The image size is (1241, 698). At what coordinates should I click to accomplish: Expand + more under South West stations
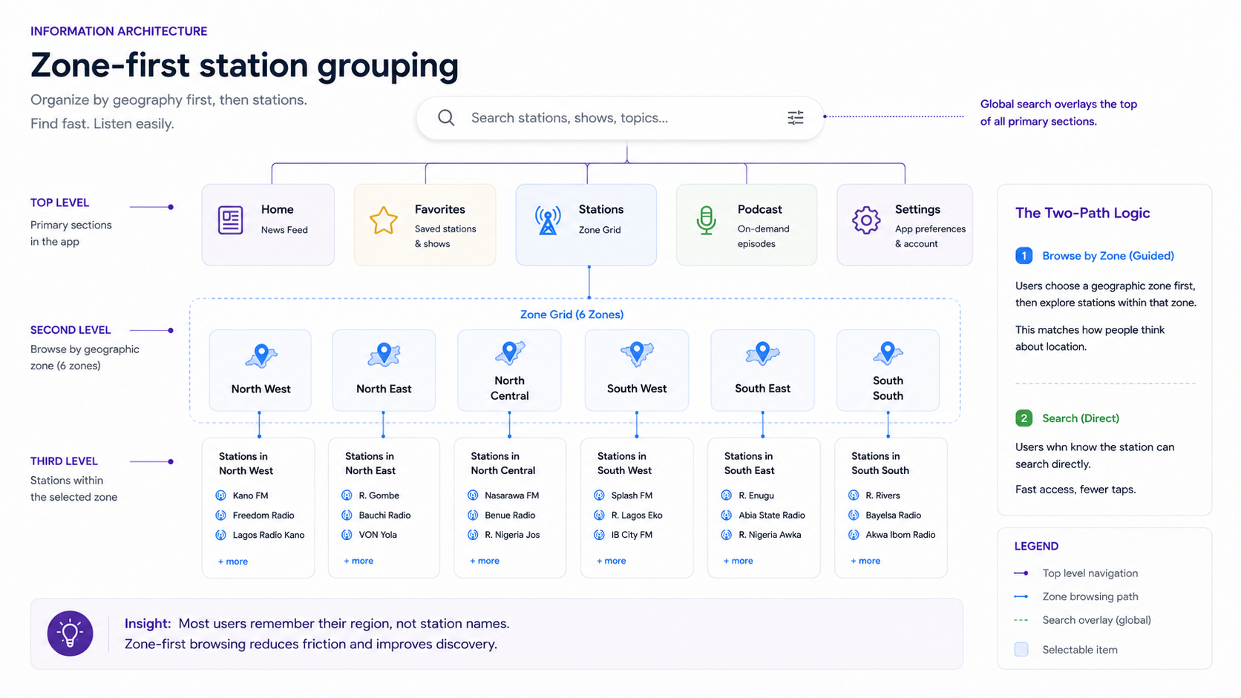coord(612,561)
